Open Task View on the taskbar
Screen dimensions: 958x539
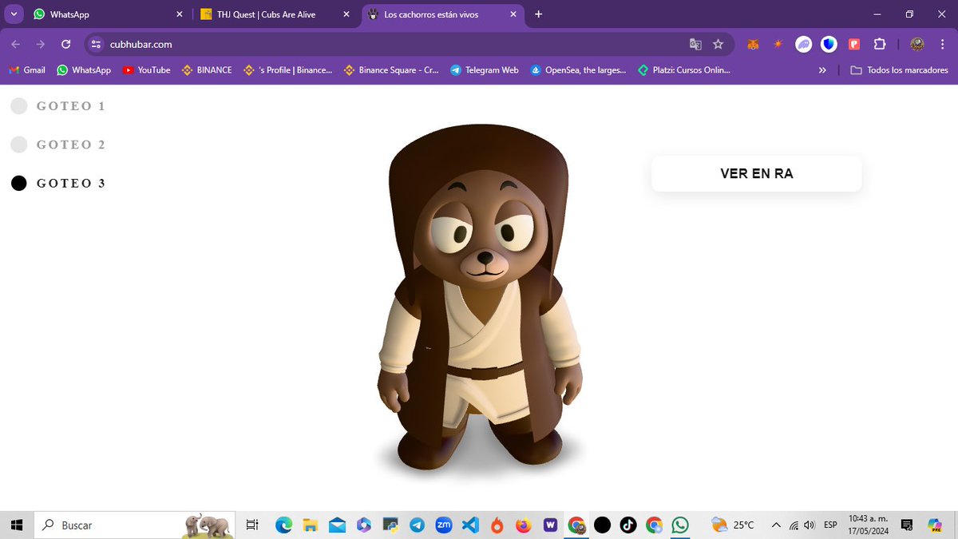(x=252, y=525)
